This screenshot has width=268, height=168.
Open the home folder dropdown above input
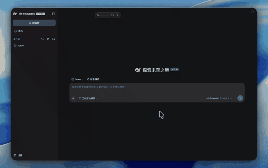(77, 79)
